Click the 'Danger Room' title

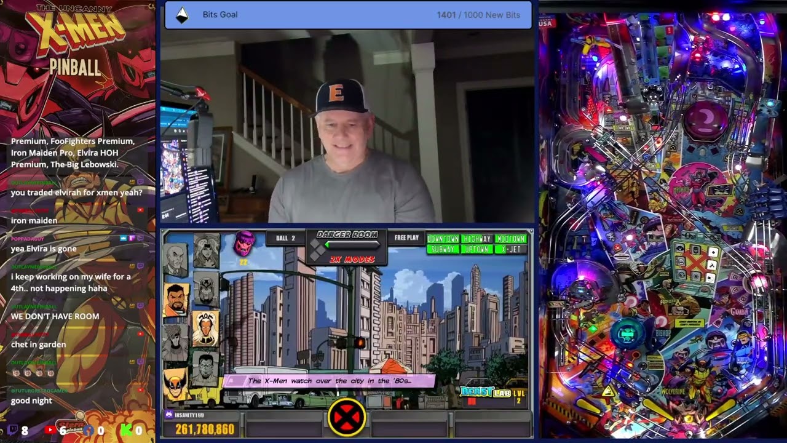click(x=347, y=234)
